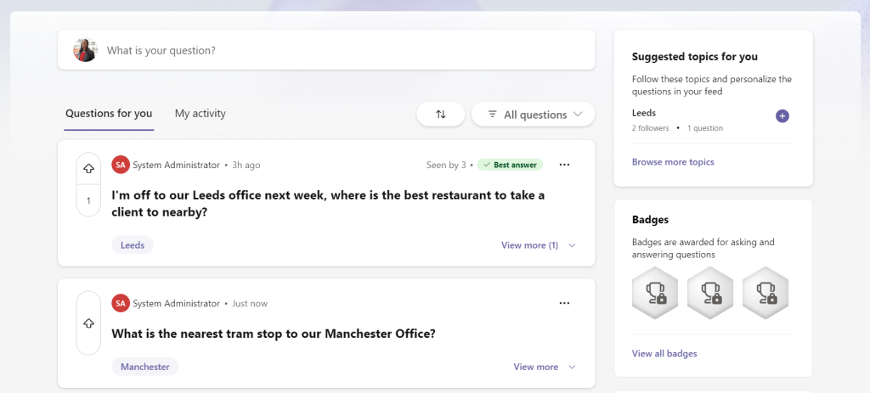Click the Suggested topics for you heading
Viewport: 870px width, 393px height.
click(695, 57)
